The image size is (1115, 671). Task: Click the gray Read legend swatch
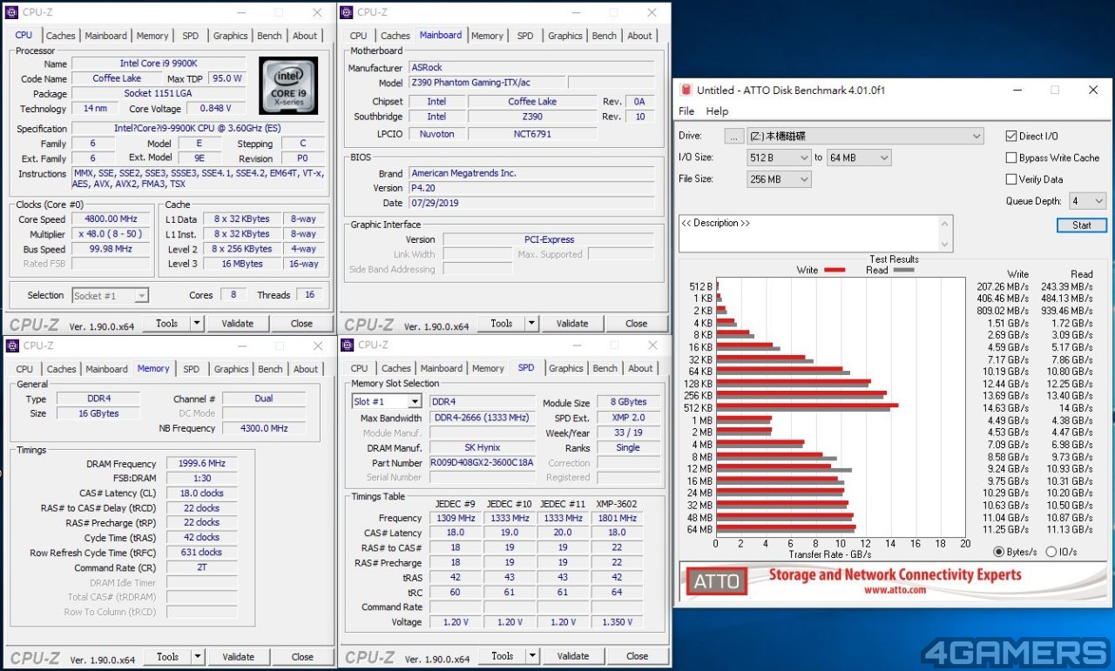(x=903, y=270)
